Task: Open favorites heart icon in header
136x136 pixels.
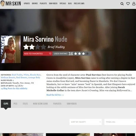Action: pos(128,4)
